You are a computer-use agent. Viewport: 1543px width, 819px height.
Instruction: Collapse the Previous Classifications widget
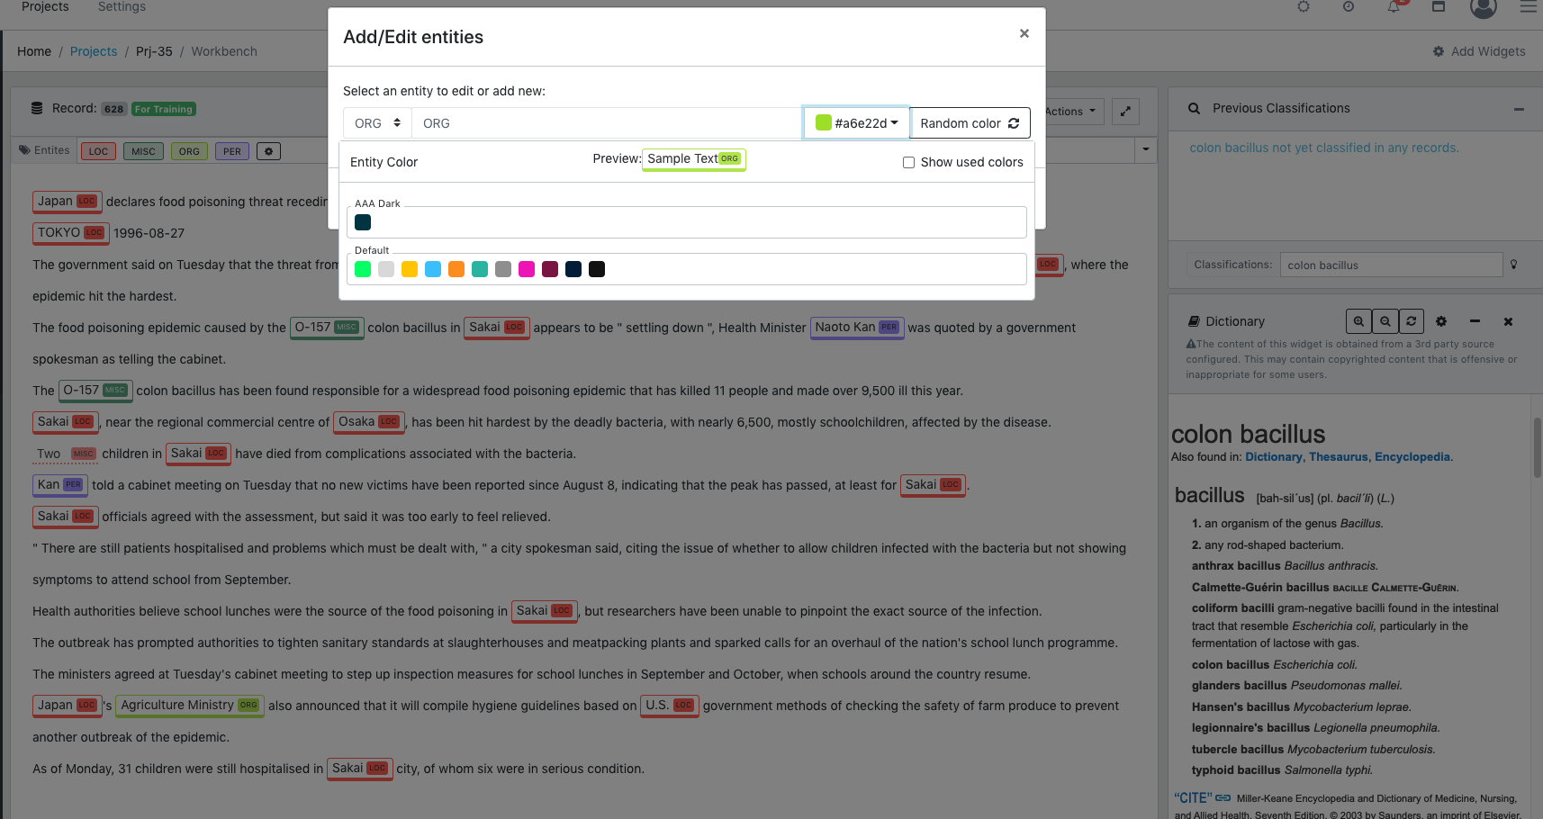1519,109
